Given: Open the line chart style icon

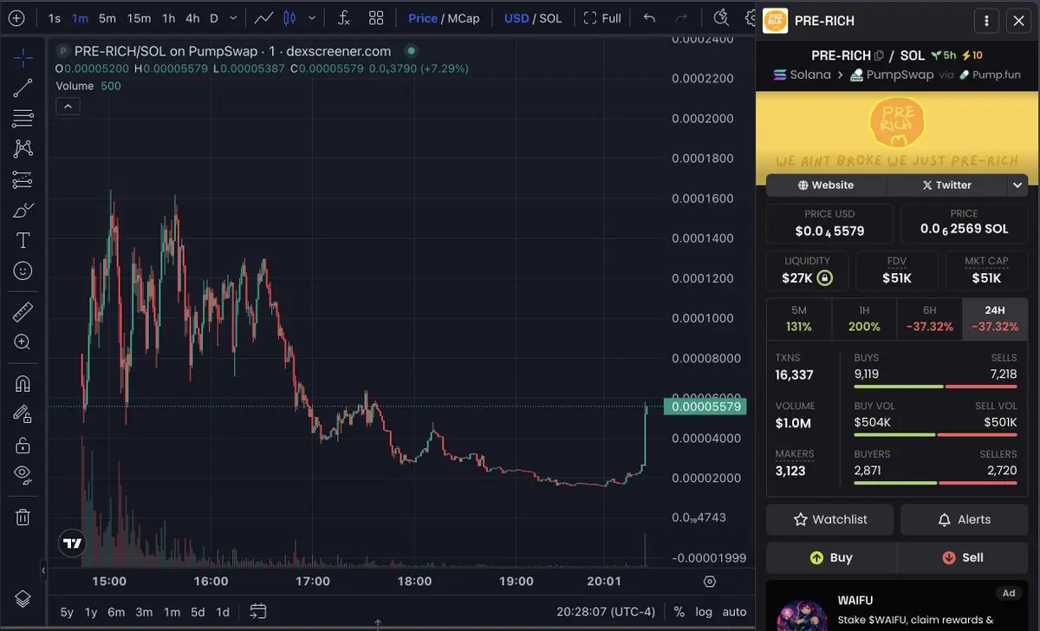Looking at the screenshot, I should click(x=265, y=17).
